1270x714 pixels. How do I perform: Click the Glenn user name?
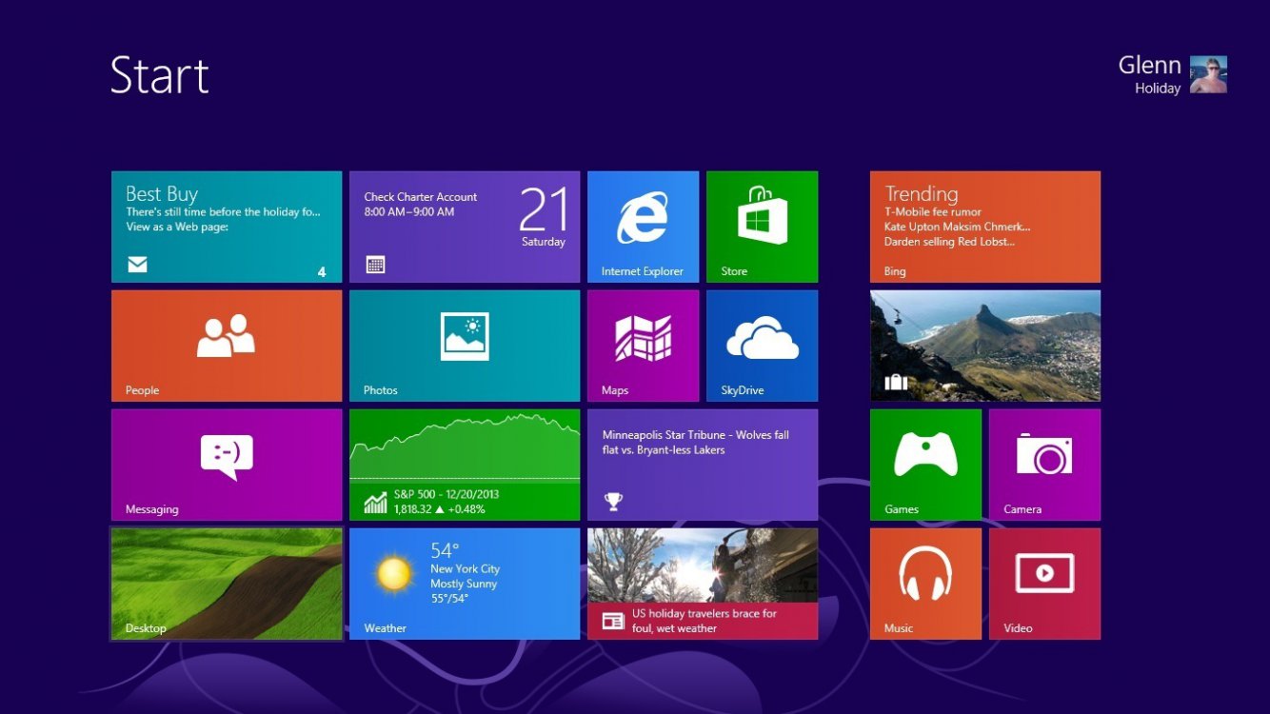click(1149, 66)
